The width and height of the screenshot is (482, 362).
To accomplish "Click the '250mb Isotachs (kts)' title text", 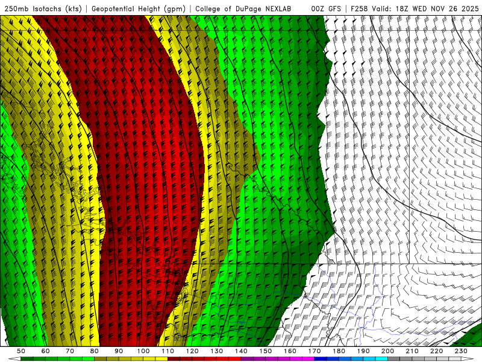I will 43,9.
